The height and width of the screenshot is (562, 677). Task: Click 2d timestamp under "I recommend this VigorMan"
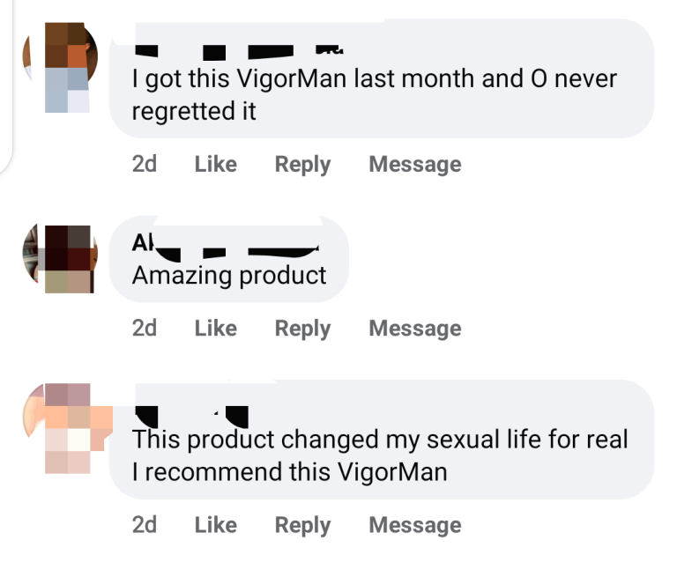(x=145, y=526)
